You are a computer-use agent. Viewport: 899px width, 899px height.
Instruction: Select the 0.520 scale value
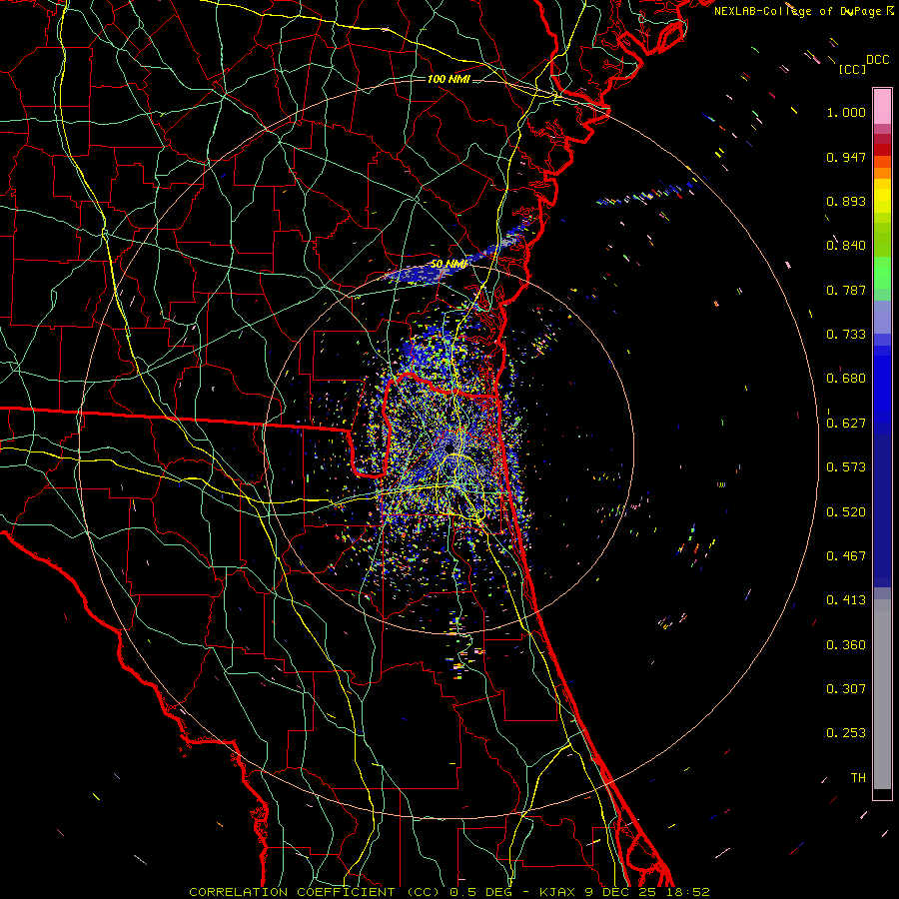[846, 512]
